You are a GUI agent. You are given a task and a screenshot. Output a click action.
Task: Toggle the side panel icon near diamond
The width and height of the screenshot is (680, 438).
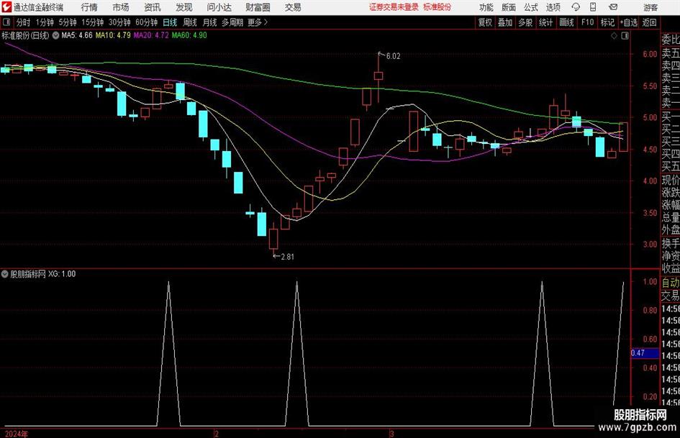pos(625,36)
